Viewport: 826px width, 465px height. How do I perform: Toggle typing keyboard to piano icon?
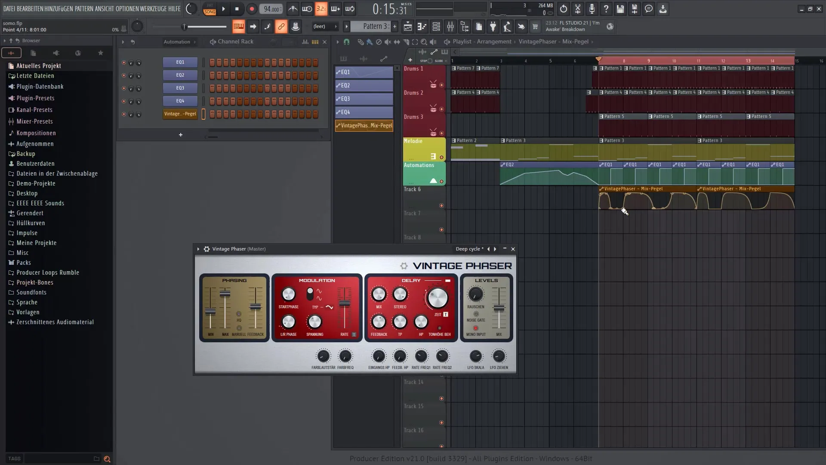click(238, 27)
